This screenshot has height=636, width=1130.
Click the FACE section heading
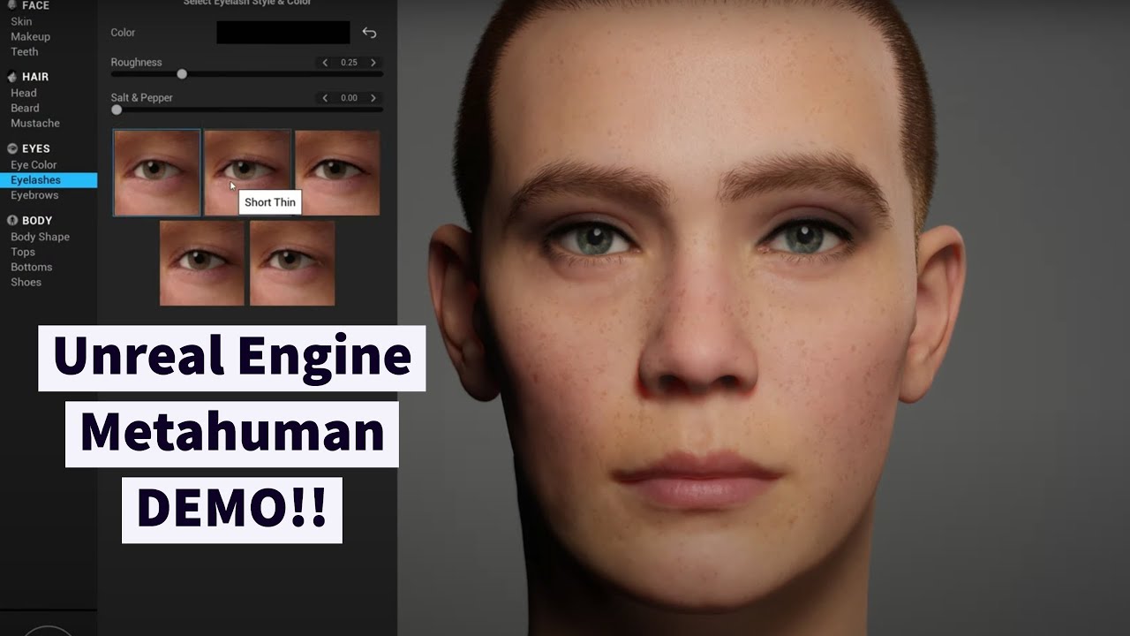[x=35, y=5]
